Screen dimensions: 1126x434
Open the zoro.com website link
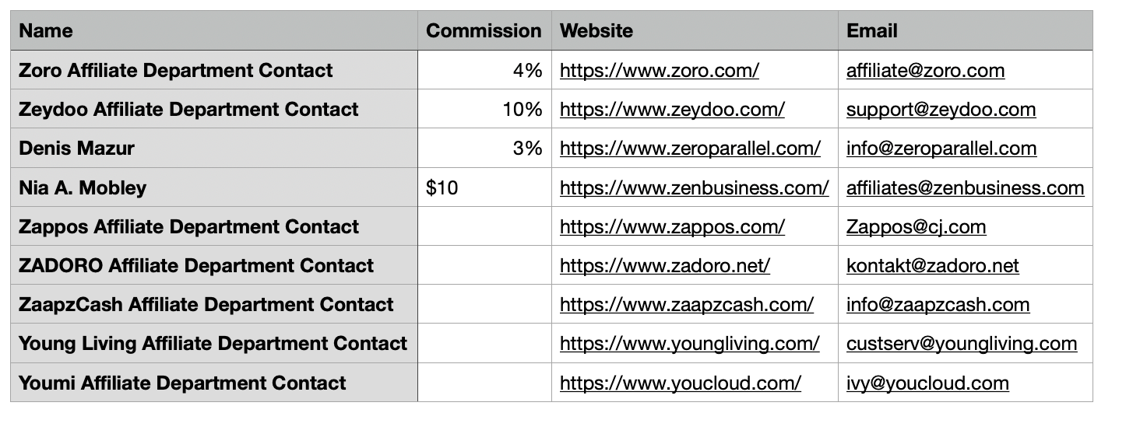pyautogui.click(x=659, y=71)
